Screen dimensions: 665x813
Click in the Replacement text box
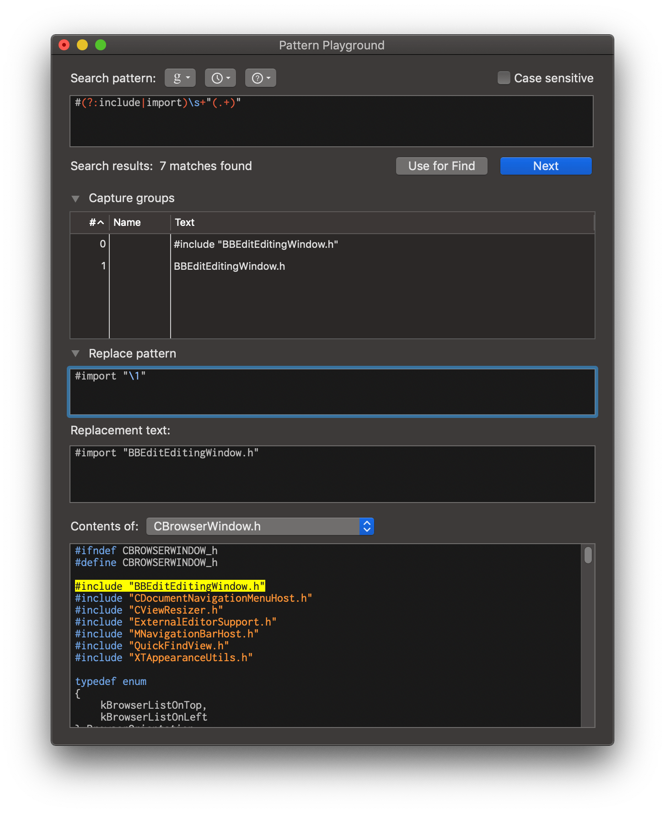tap(332, 474)
